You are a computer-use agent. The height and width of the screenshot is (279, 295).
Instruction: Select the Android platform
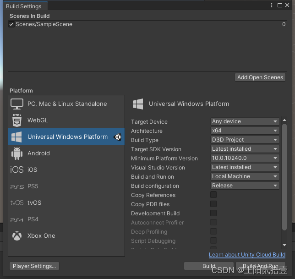point(66,153)
